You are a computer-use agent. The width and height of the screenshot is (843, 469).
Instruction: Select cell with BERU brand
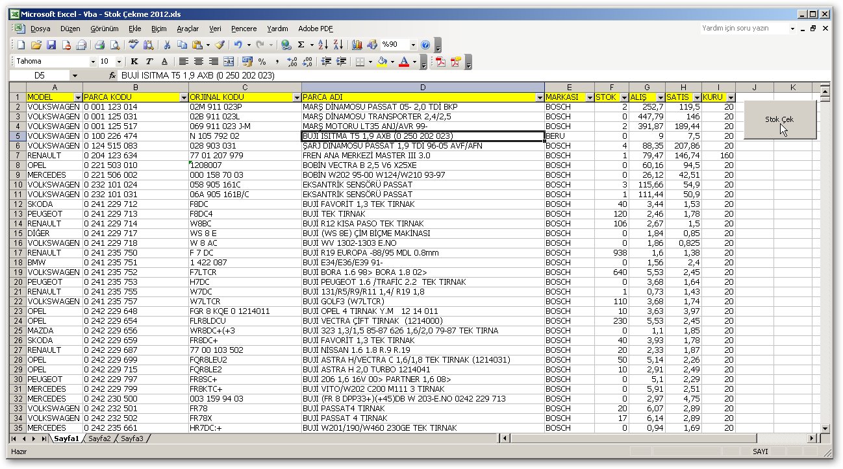[570, 136]
